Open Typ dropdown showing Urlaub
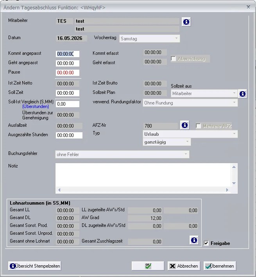 [190, 134]
